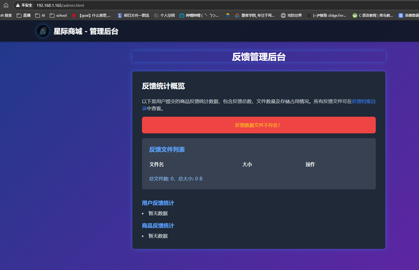Image resolution: width=419 pixels, height=270 pixels.
Task: Click the 个人空间 bookmark
Action: [164, 15]
